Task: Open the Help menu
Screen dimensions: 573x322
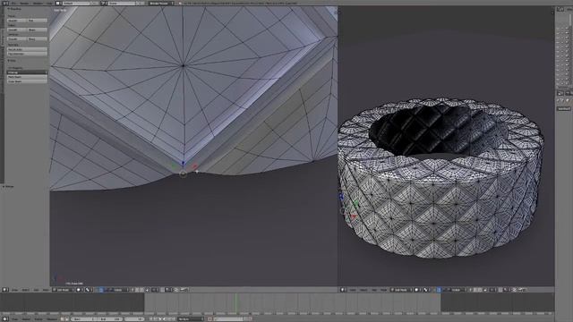Action: tap(48, 3)
